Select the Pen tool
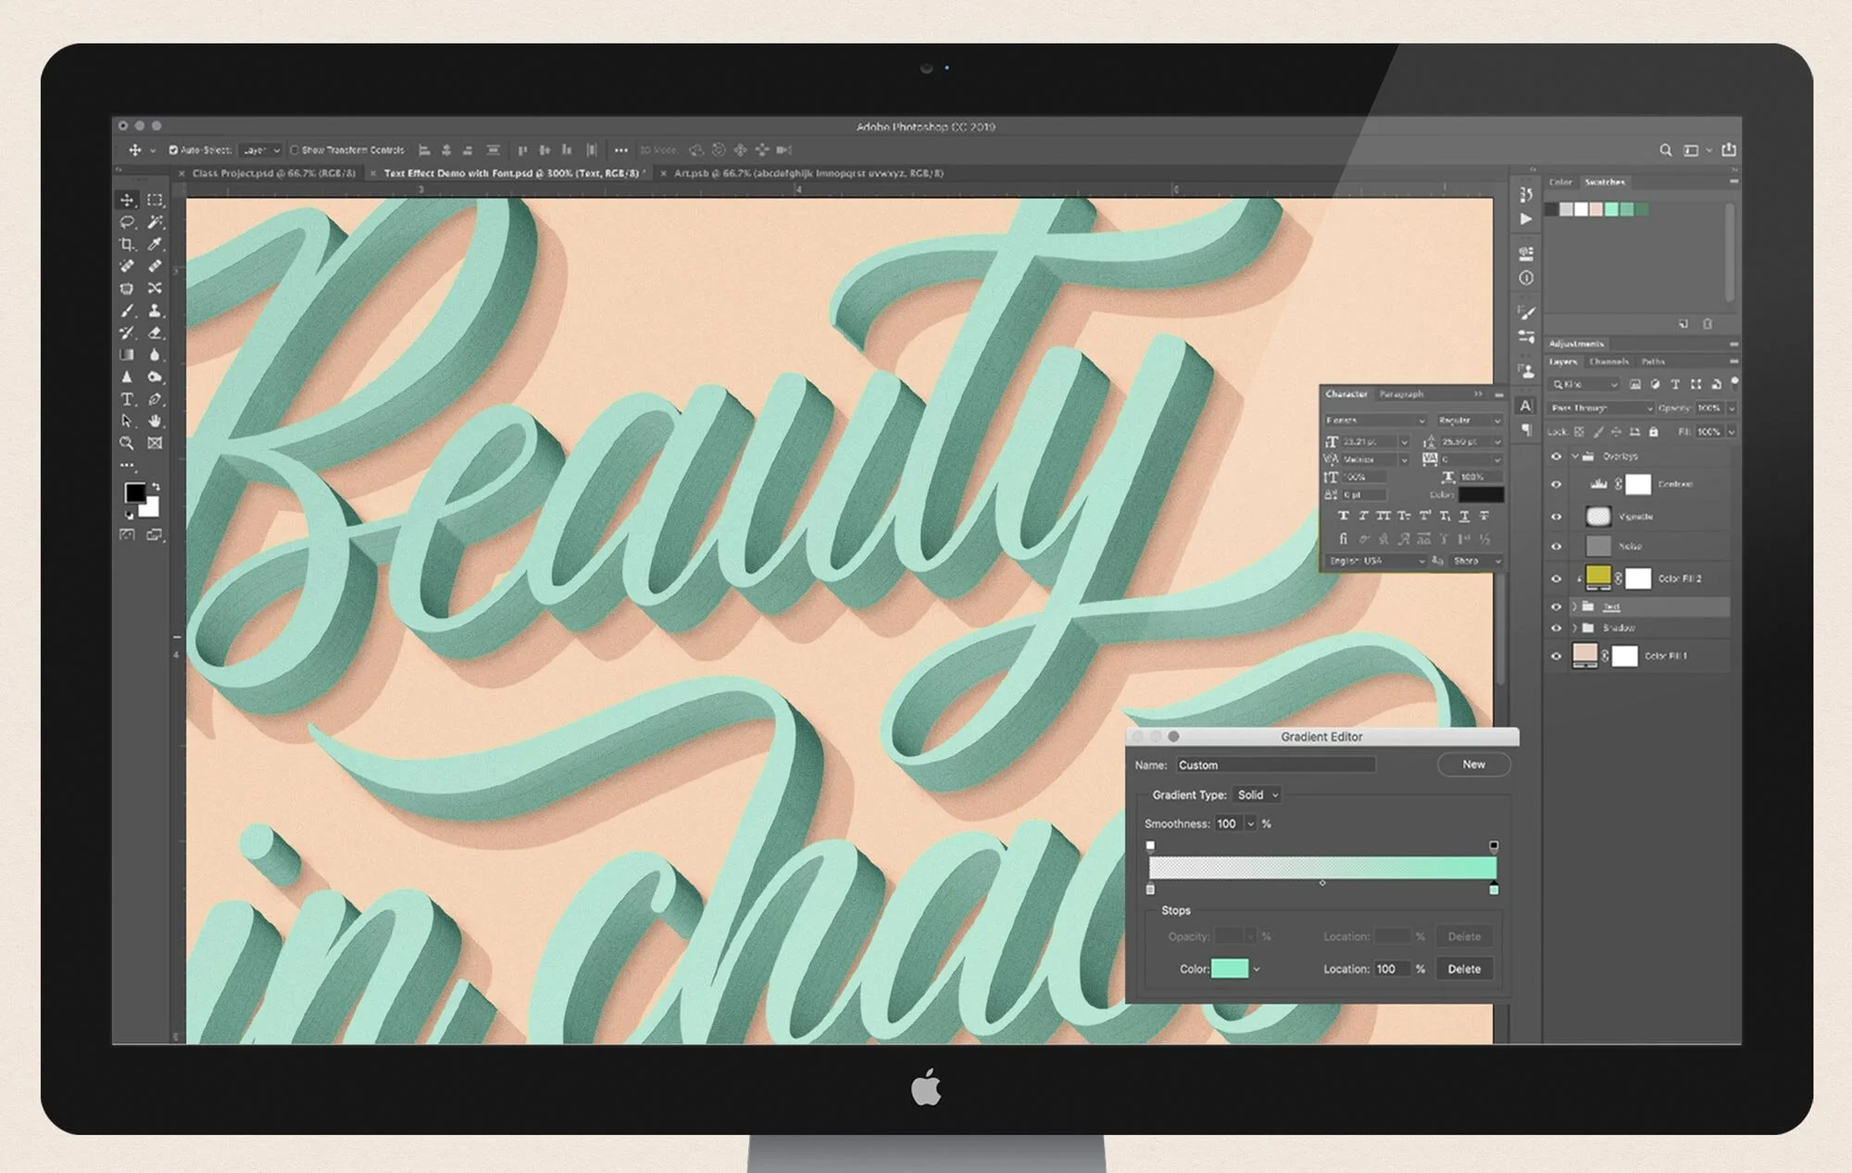 pos(155,399)
